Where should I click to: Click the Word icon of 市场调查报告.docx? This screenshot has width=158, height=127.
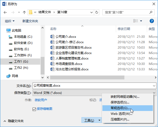click(52, 64)
